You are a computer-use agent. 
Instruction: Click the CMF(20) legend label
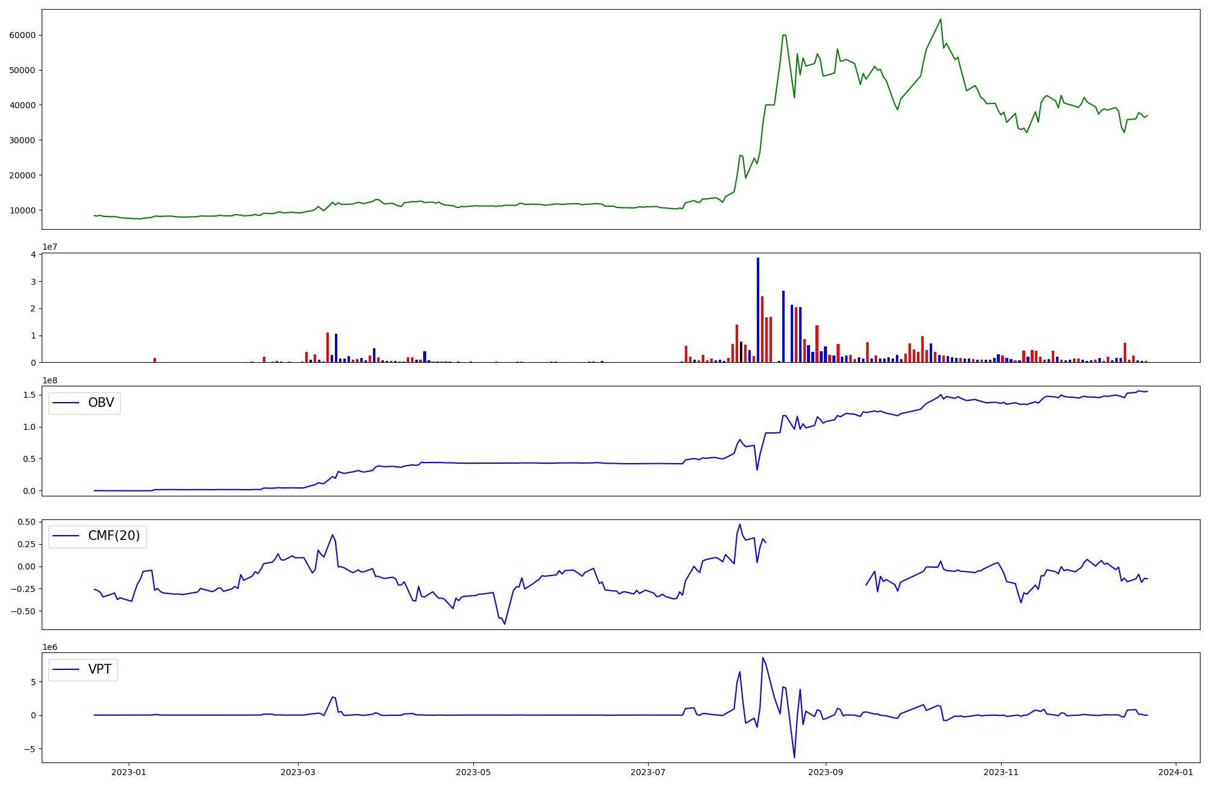pos(114,536)
